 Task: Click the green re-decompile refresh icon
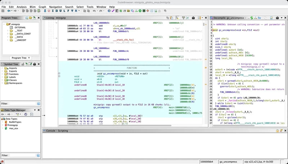click(x=252, y=18)
